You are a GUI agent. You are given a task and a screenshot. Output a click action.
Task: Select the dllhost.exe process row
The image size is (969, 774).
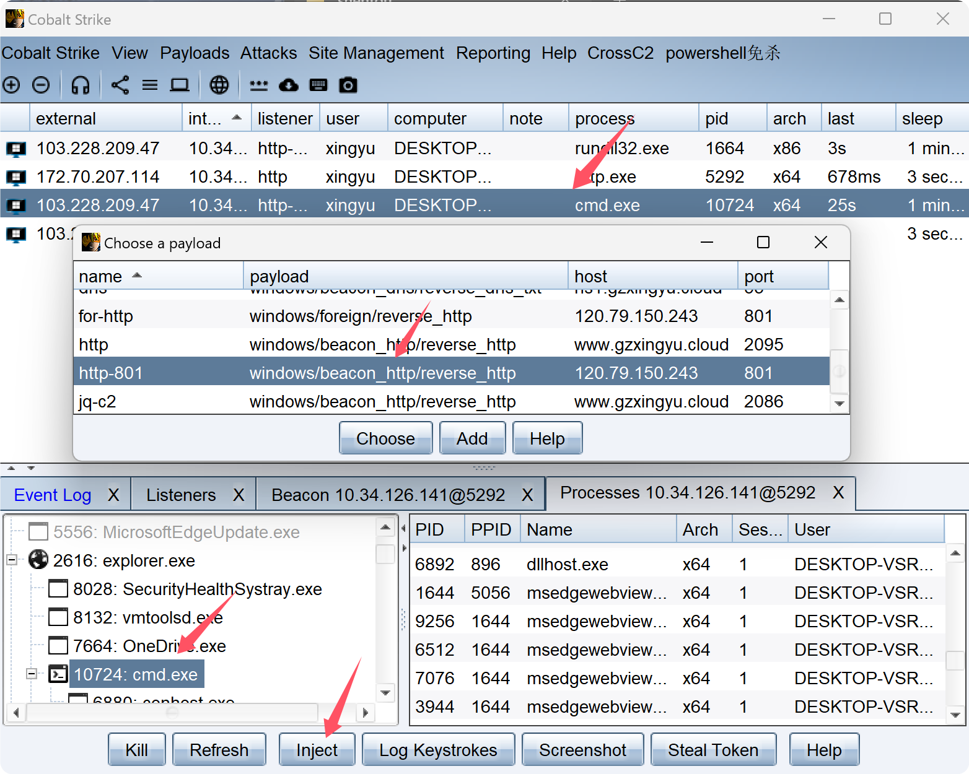pos(677,564)
